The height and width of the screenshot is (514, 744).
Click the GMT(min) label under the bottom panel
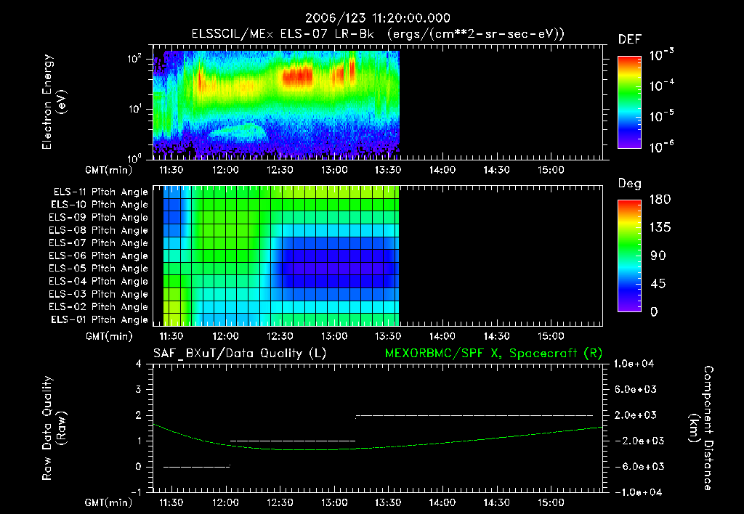pos(109,502)
